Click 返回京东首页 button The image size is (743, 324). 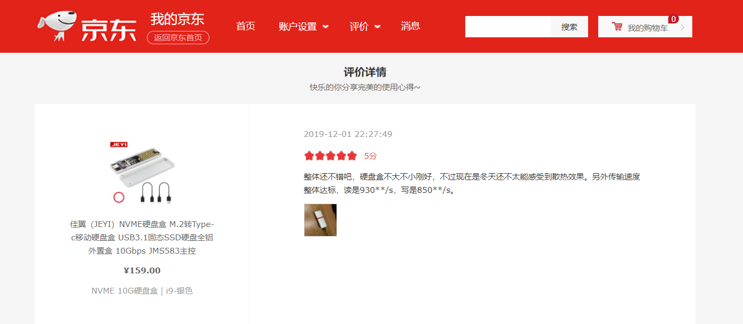point(178,37)
